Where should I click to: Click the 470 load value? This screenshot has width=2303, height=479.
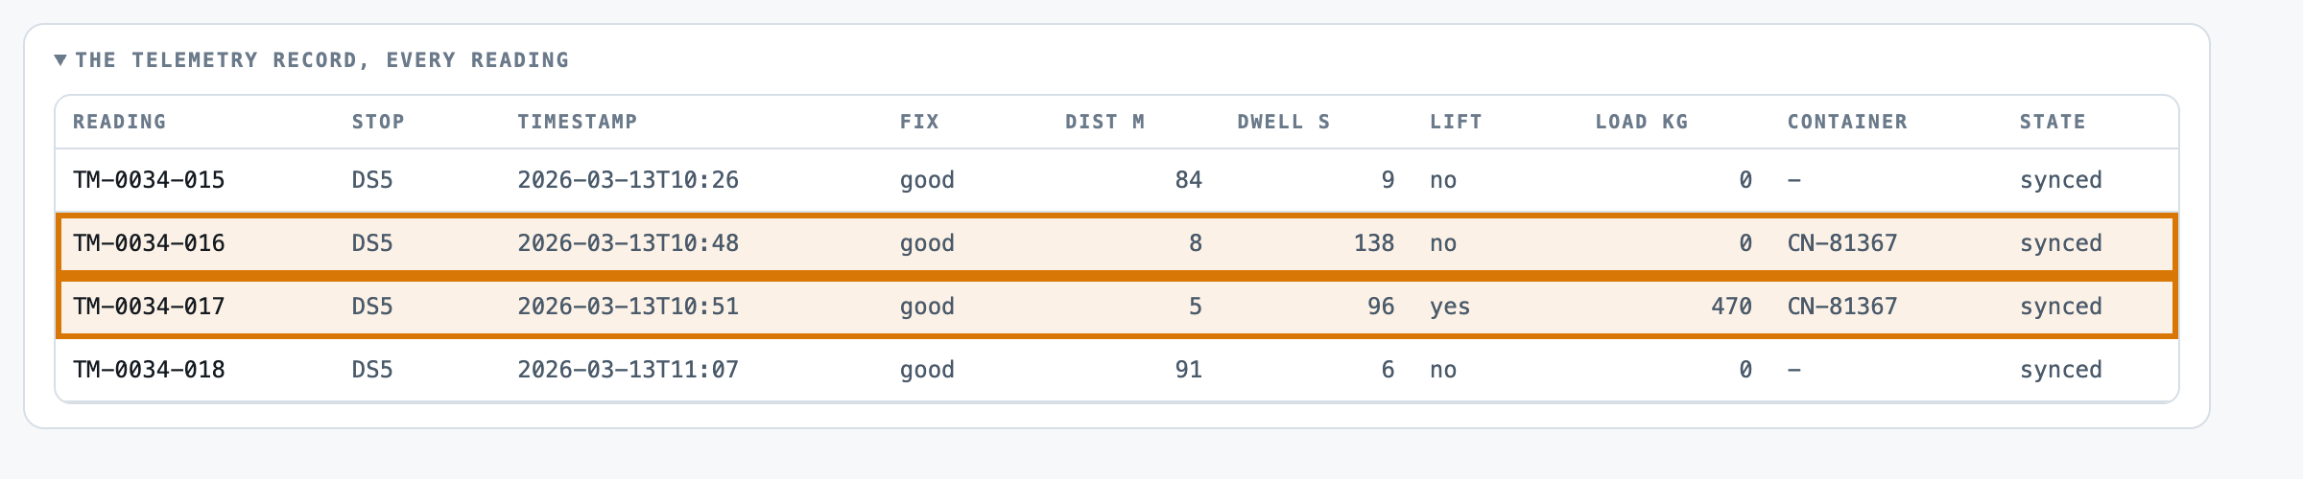(x=1731, y=307)
